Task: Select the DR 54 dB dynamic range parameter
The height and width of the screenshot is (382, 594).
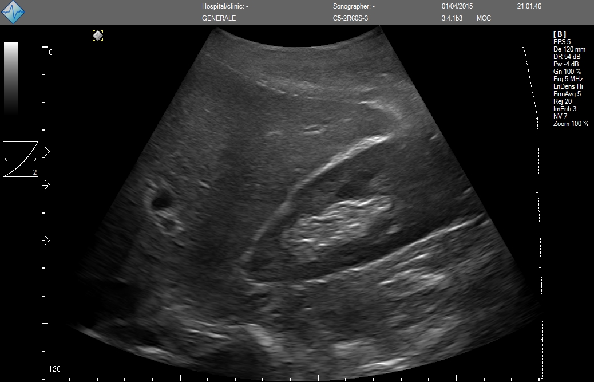Action: [567, 57]
